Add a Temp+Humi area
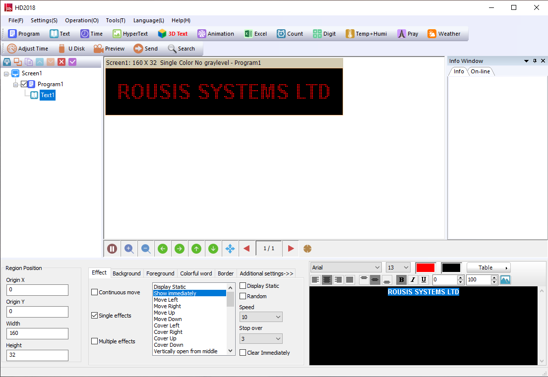548x377 pixels. click(x=366, y=34)
